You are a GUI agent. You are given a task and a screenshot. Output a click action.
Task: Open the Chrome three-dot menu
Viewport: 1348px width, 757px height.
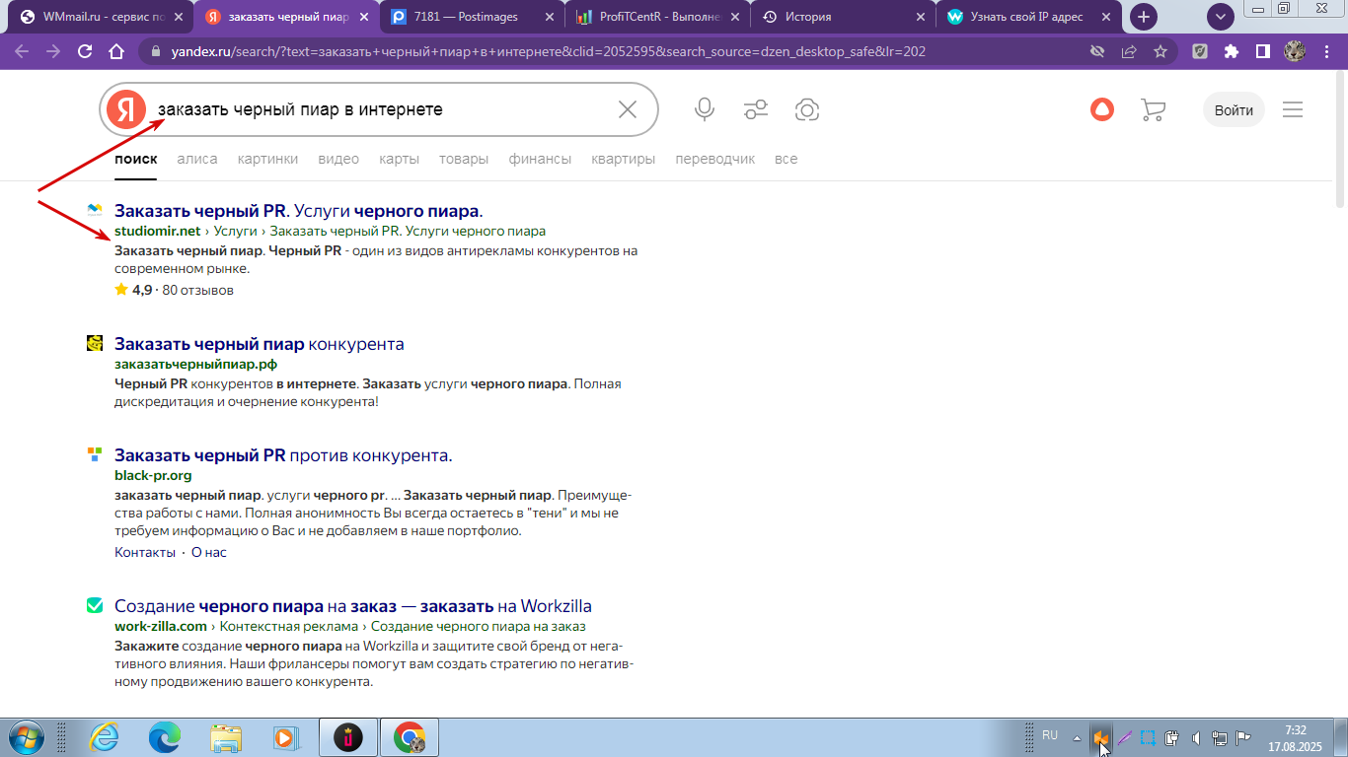(1326, 52)
